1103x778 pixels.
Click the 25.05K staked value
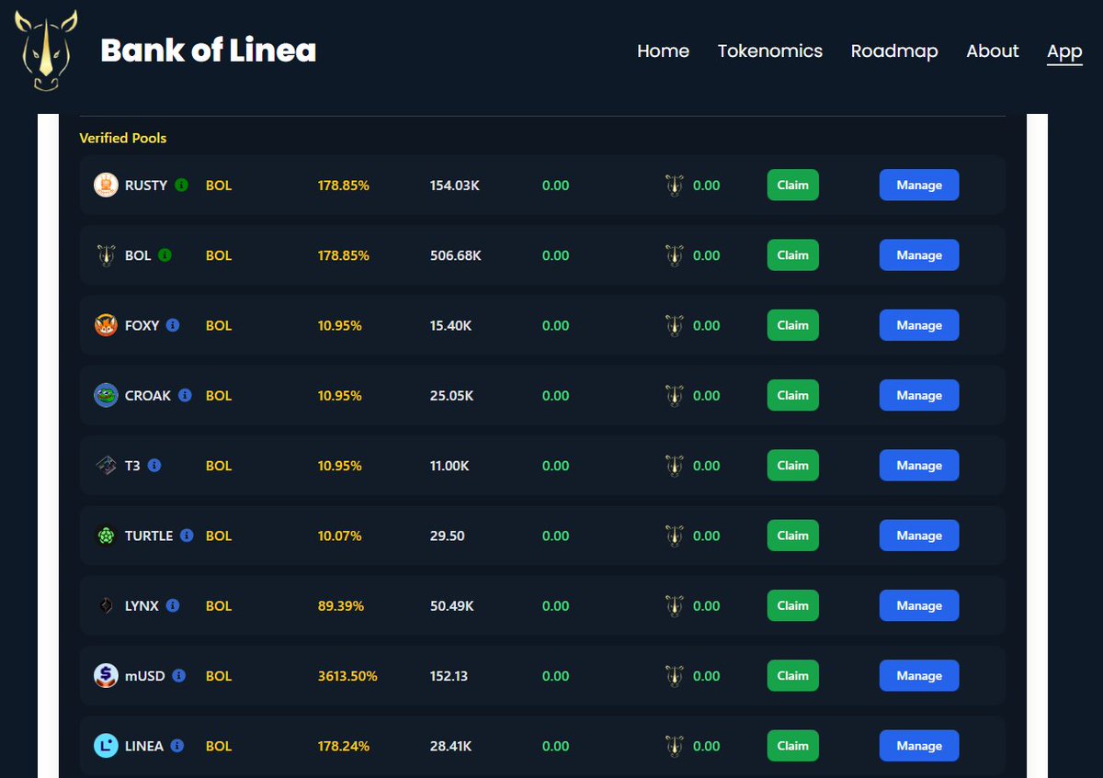[452, 395]
